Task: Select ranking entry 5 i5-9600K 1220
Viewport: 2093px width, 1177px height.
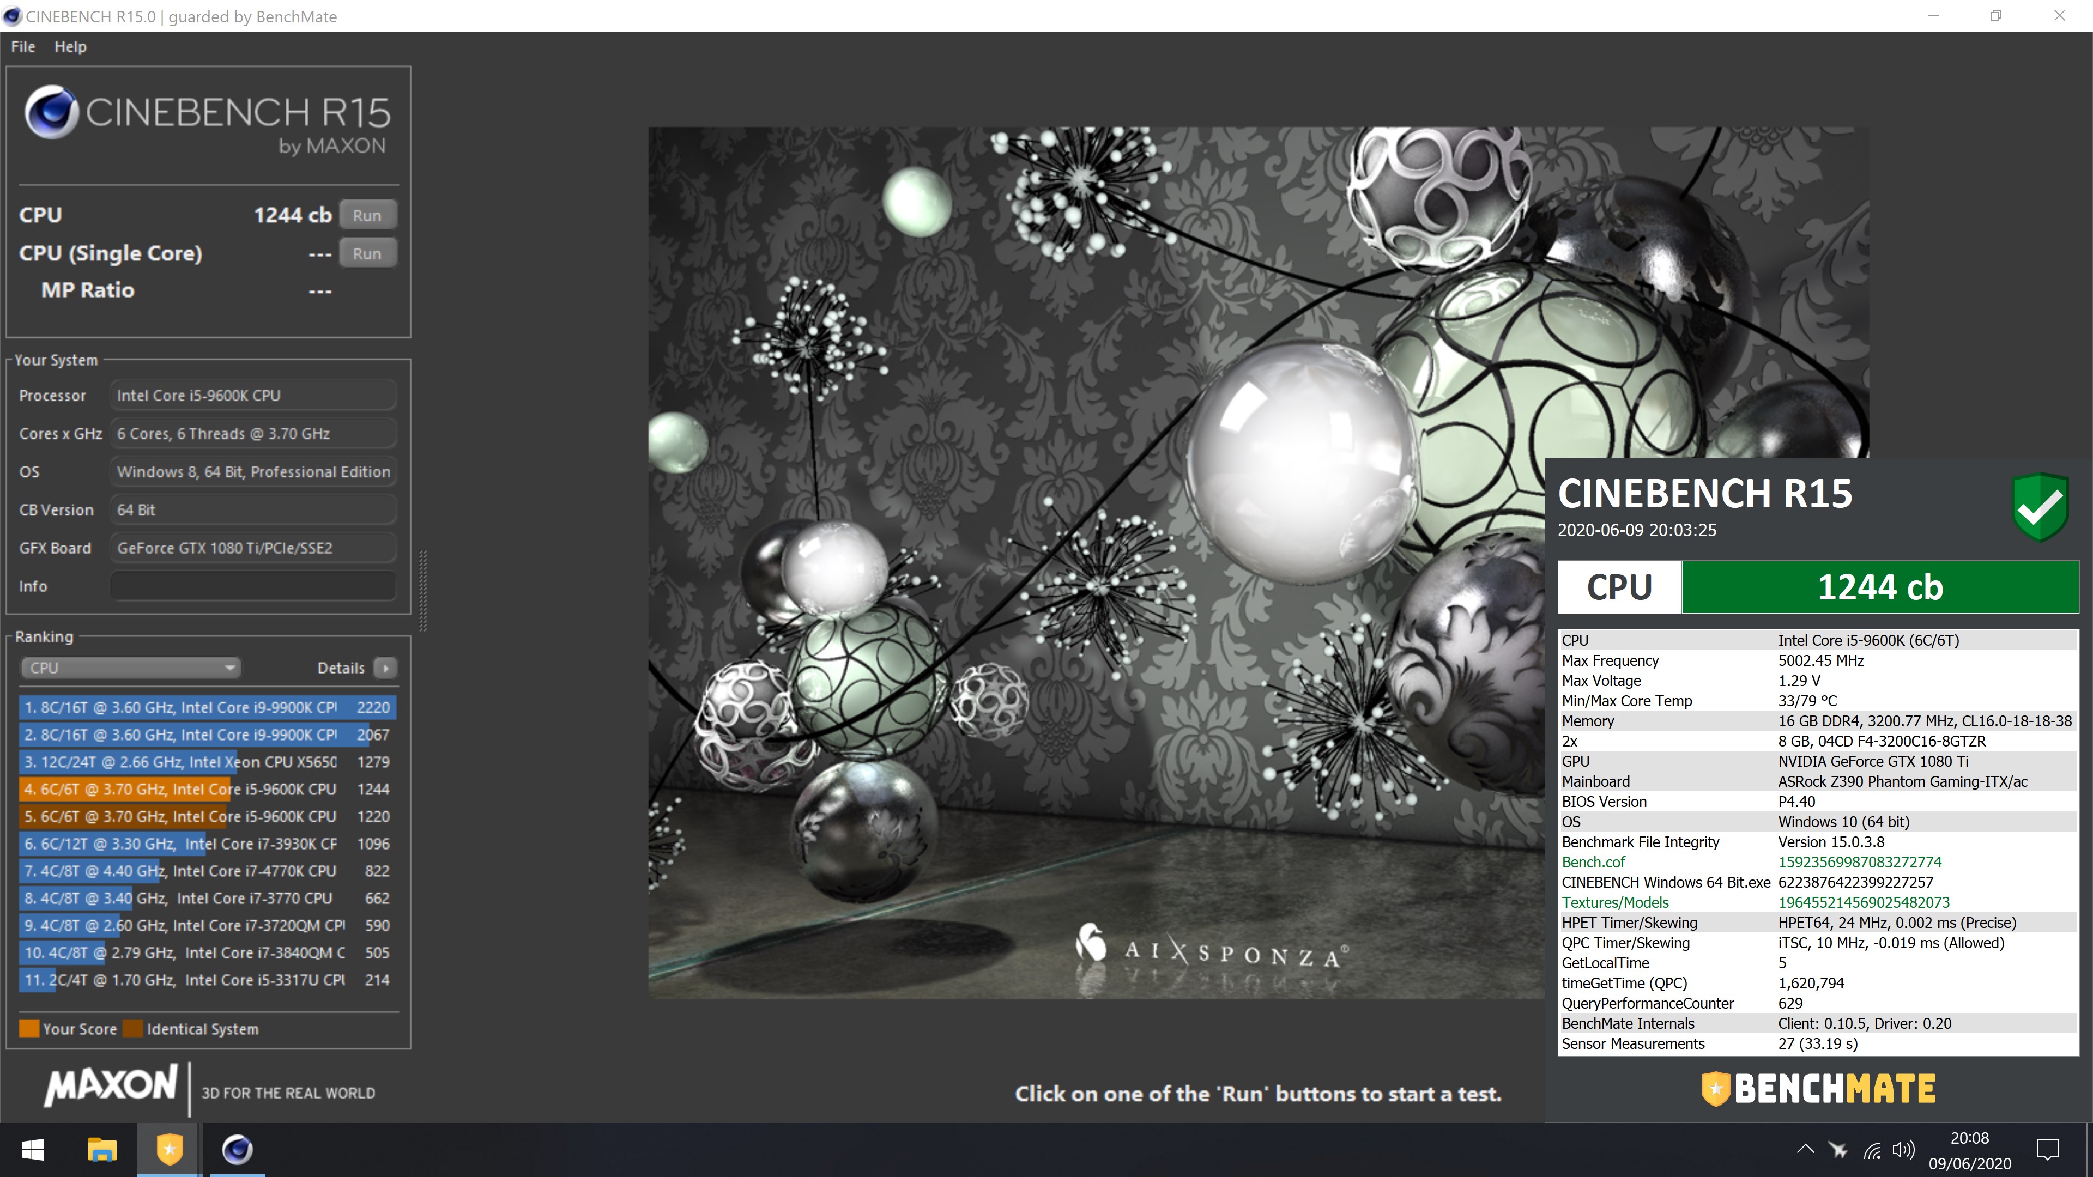Action: 208,816
